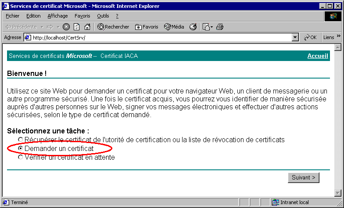Open the Favoris menu
The image size is (344, 208).
pyautogui.click(x=82, y=16)
